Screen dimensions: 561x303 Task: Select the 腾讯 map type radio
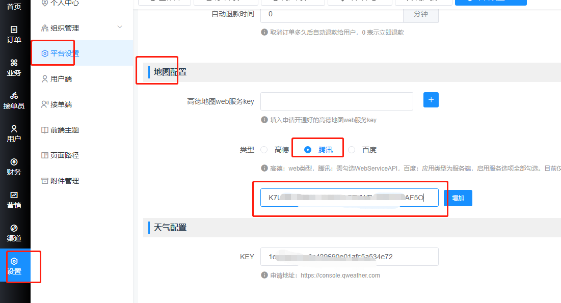pos(308,150)
